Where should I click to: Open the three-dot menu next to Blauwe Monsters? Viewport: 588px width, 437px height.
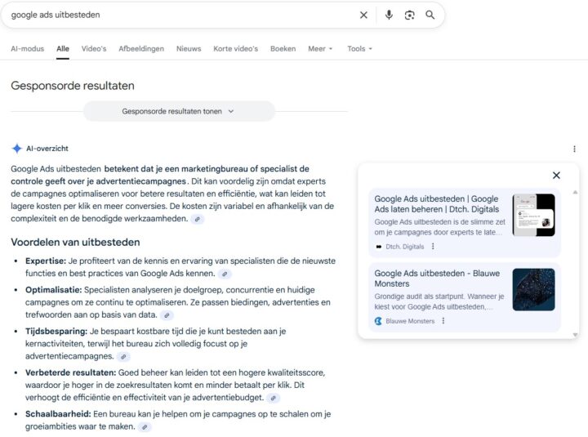[443, 321]
